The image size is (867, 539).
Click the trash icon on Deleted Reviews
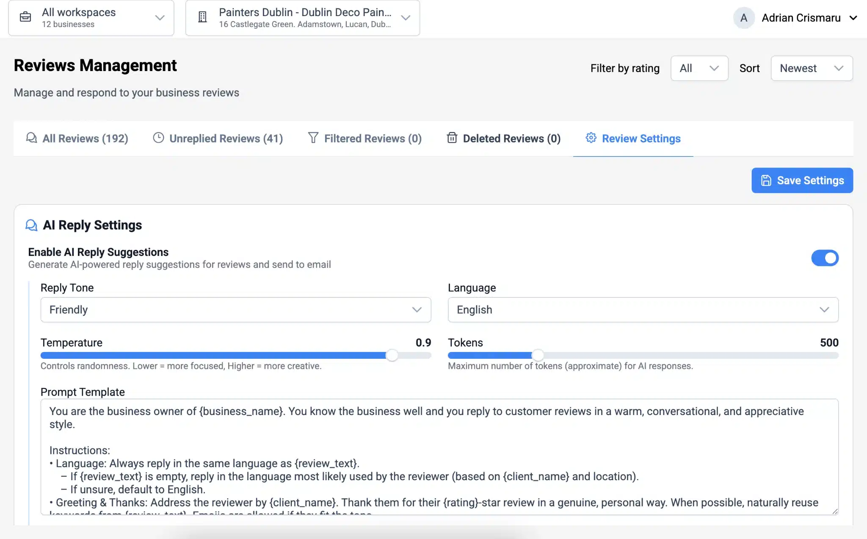pyautogui.click(x=452, y=138)
